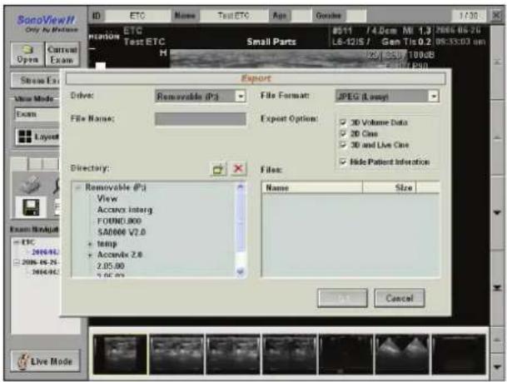Click the image counter in the top bar
This screenshot has width=507, height=382.
(x=468, y=16)
